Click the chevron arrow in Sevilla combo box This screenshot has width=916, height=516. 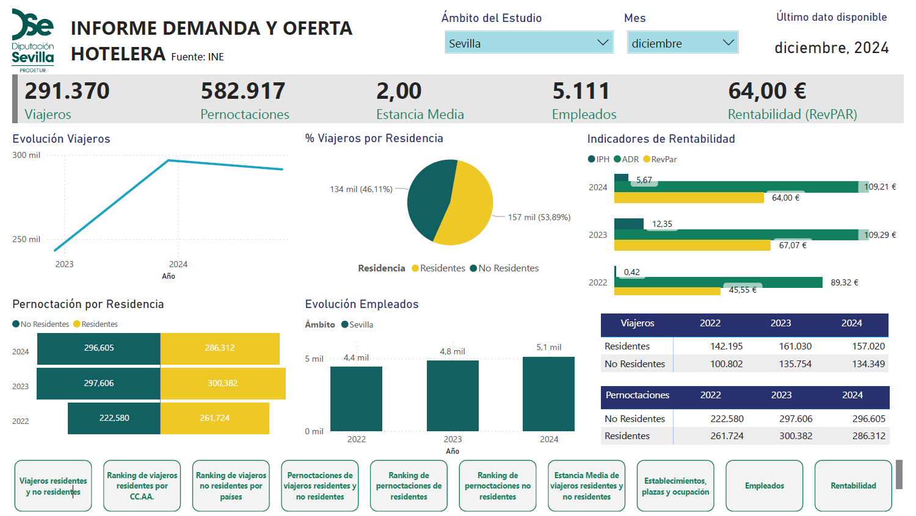click(602, 43)
